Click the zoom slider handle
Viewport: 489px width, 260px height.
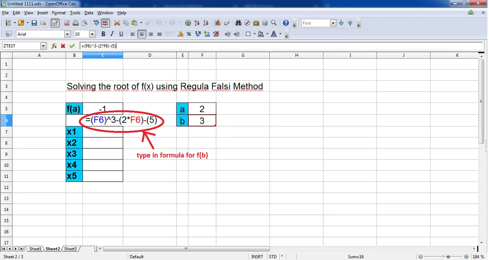448,257
